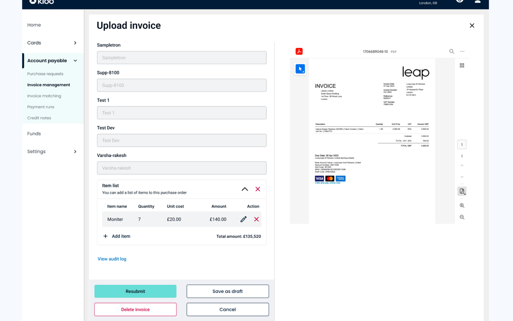Viewport: 513px width, 321px height.
Task: Close the Upload invoice dialog
Action: click(472, 26)
